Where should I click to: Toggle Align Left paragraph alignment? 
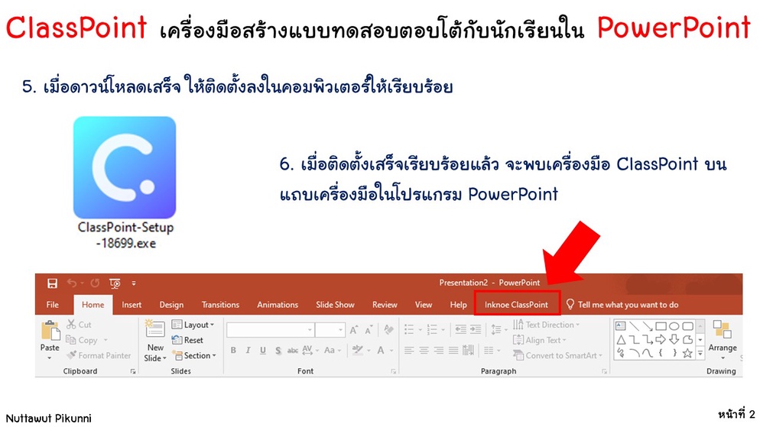click(409, 350)
